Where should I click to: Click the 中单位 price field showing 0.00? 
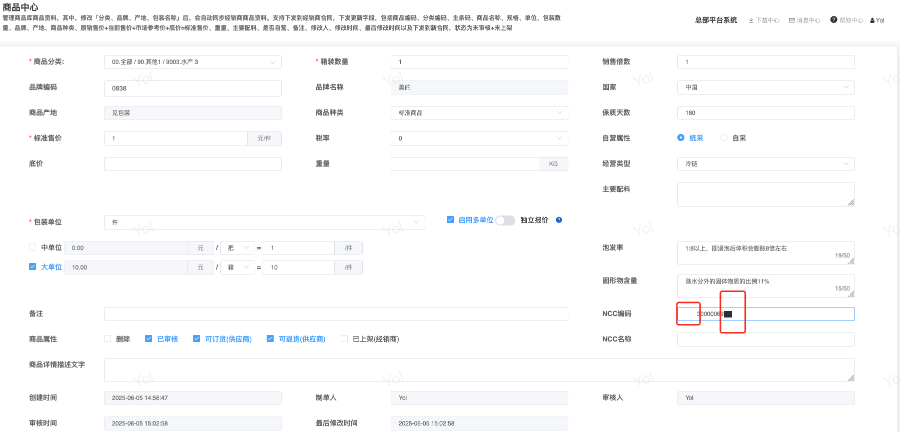[126, 248]
